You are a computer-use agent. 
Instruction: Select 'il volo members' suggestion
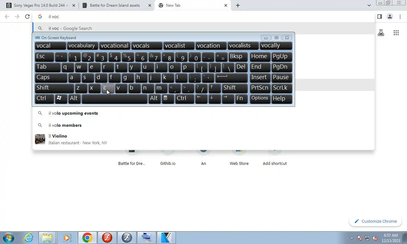(203, 125)
